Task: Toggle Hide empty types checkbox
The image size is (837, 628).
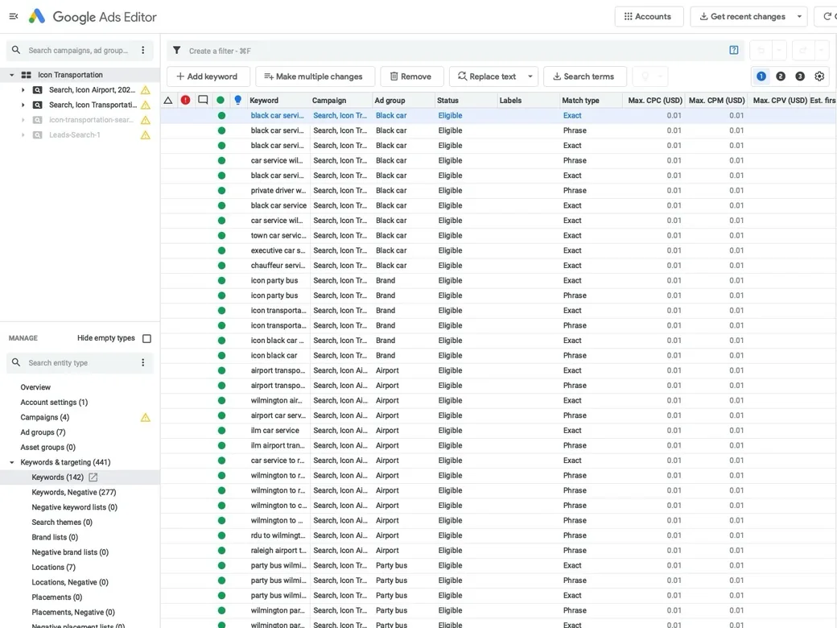Action: point(146,338)
